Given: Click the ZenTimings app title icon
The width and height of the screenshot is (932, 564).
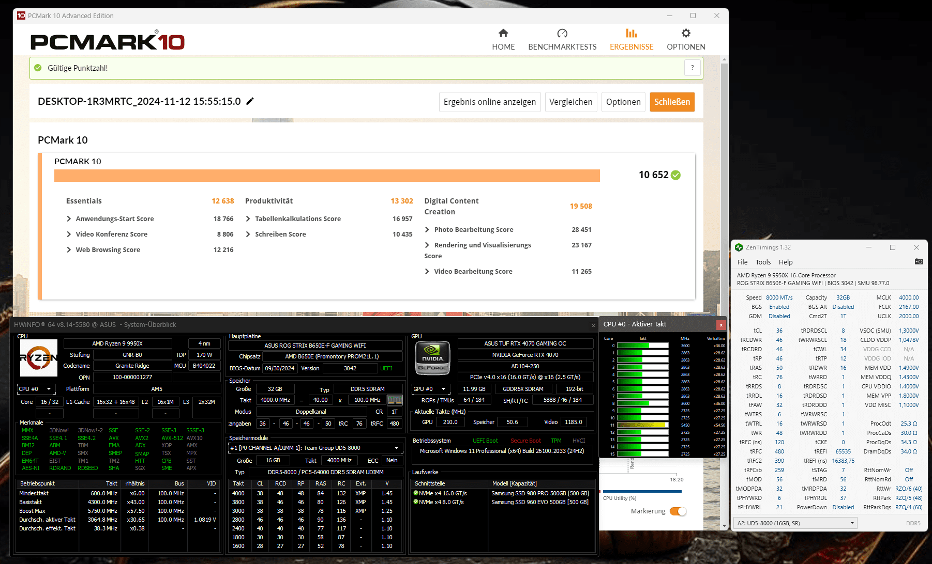Looking at the screenshot, I should pos(739,247).
